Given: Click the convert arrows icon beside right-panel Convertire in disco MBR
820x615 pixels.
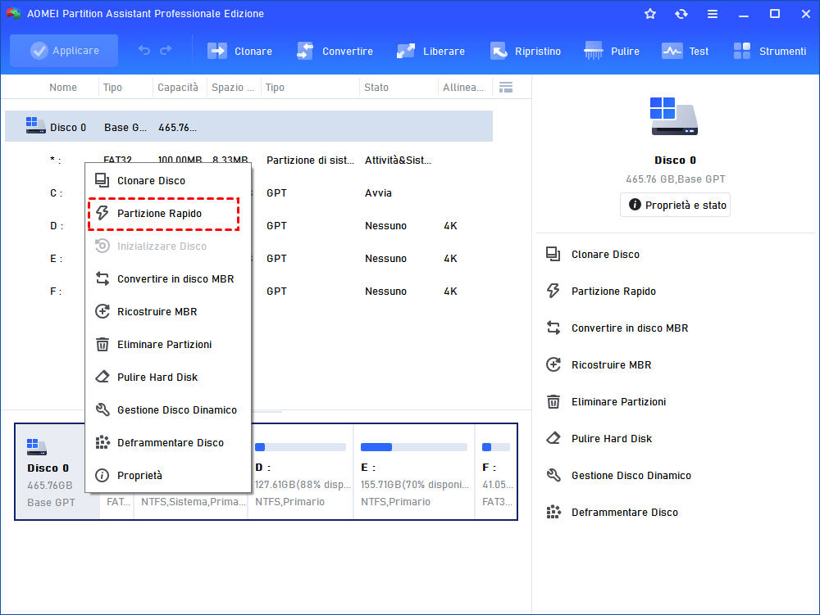Looking at the screenshot, I should click(x=553, y=328).
